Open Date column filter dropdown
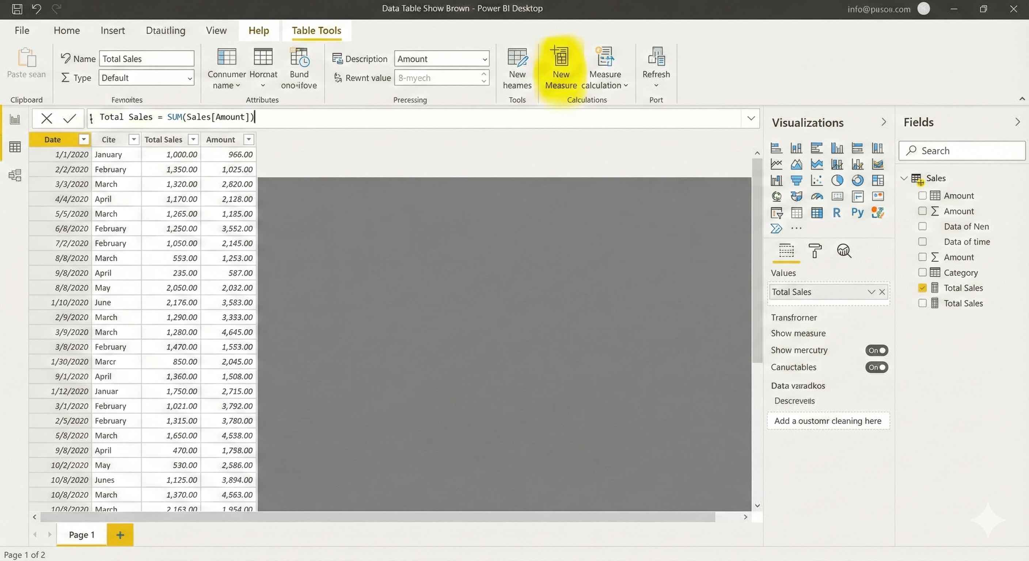Screen dimensions: 1029x561 [x=83, y=140]
